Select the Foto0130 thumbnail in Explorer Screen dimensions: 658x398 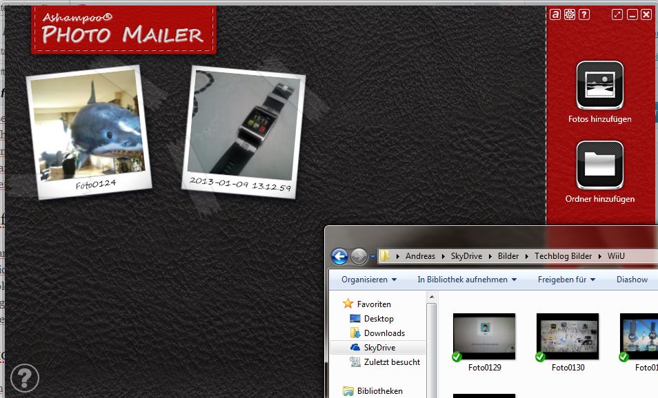pyautogui.click(x=568, y=336)
